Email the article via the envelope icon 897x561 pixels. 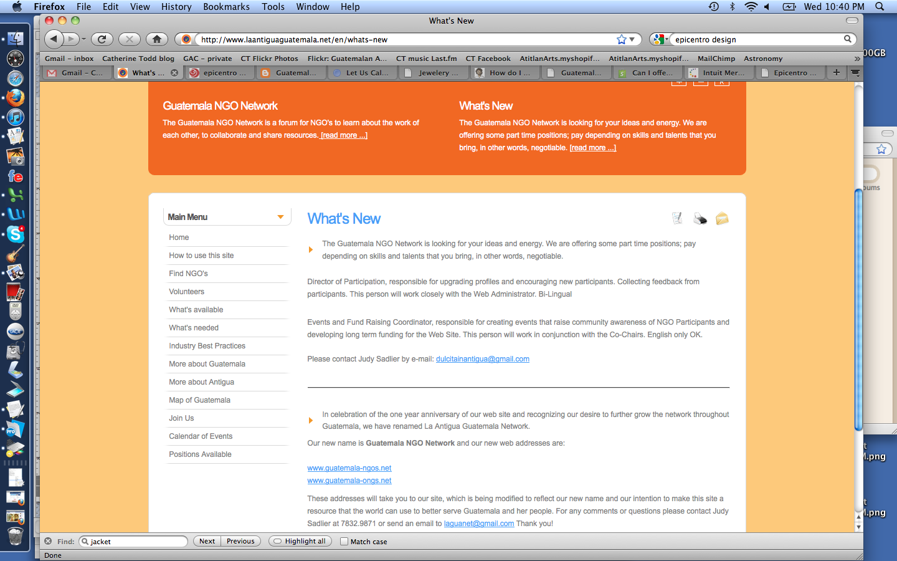pyautogui.click(x=722, y=218)
